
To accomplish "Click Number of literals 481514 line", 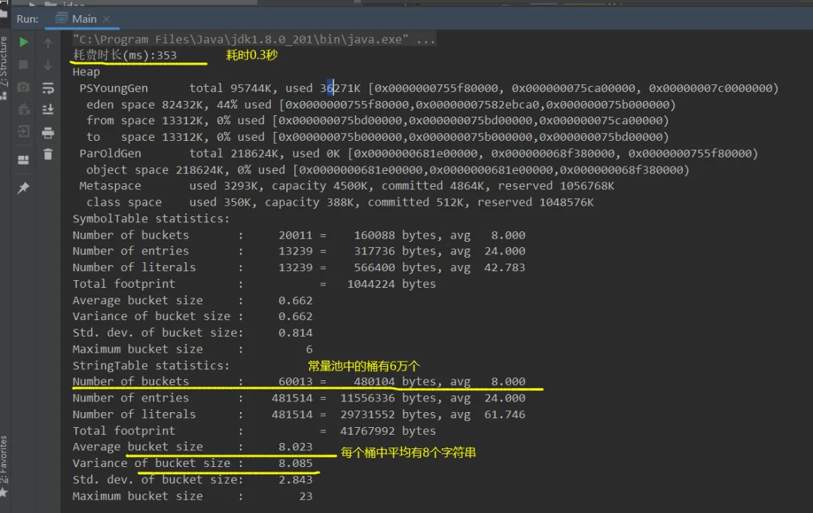I will [299, 414].
